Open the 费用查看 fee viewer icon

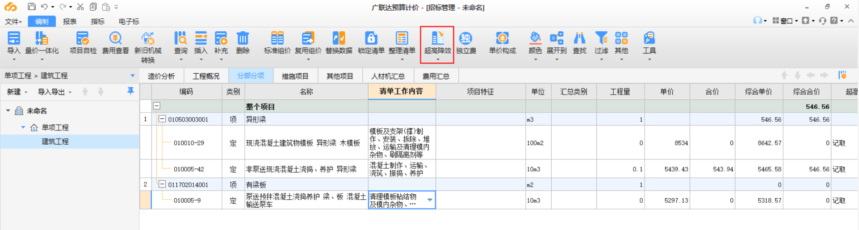(115, 39)
